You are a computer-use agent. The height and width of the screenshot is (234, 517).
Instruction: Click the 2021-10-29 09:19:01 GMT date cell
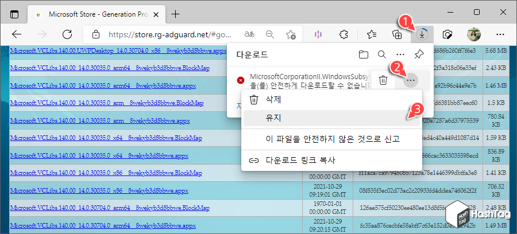point(327,190)
